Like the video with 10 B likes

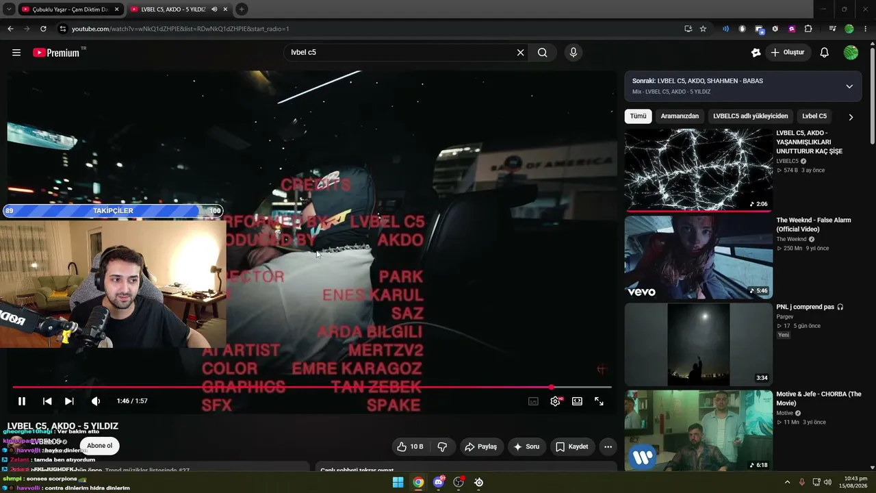coord(410,446)
